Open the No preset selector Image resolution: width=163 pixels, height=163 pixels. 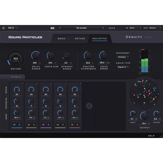(x=81, y=28)
